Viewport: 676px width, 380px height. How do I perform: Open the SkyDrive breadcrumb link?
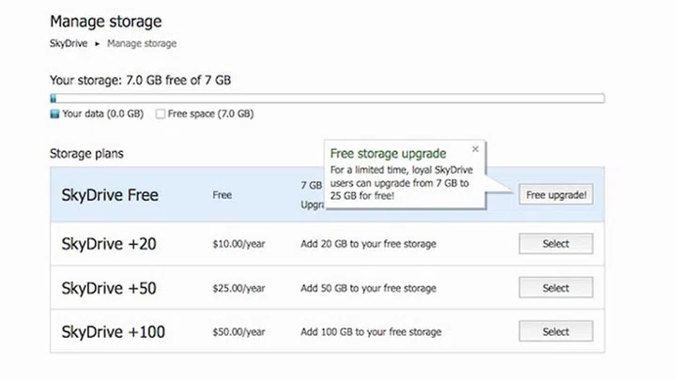point(69,43)
